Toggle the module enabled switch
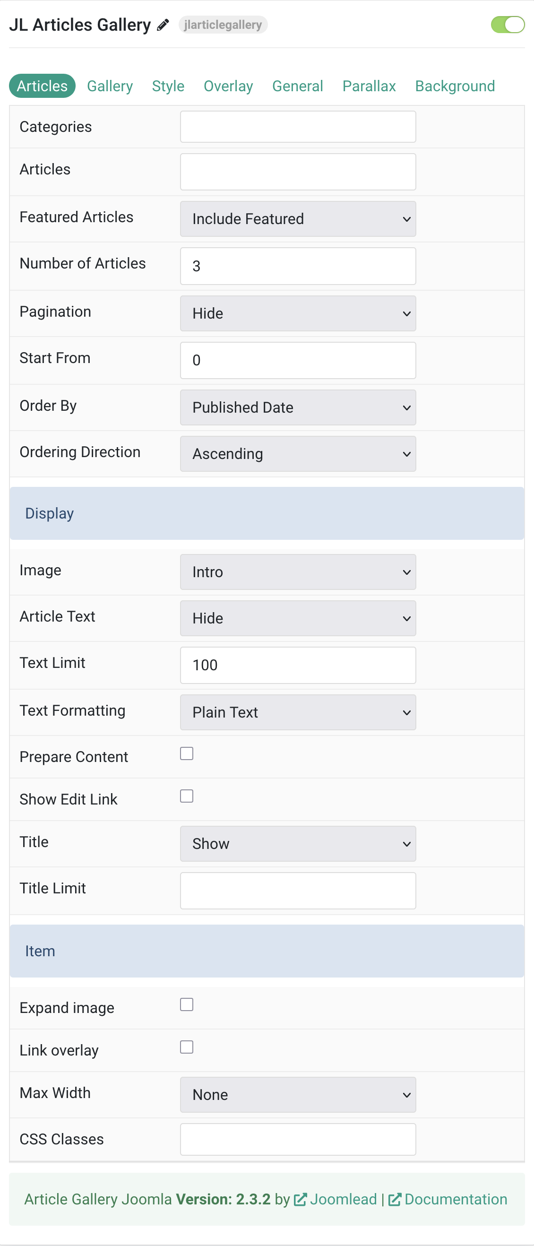This screenshot has height=1246, width=534. click(x=508, y=25)
